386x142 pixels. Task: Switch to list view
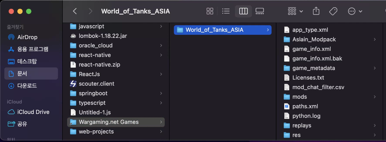coord(226,11)
